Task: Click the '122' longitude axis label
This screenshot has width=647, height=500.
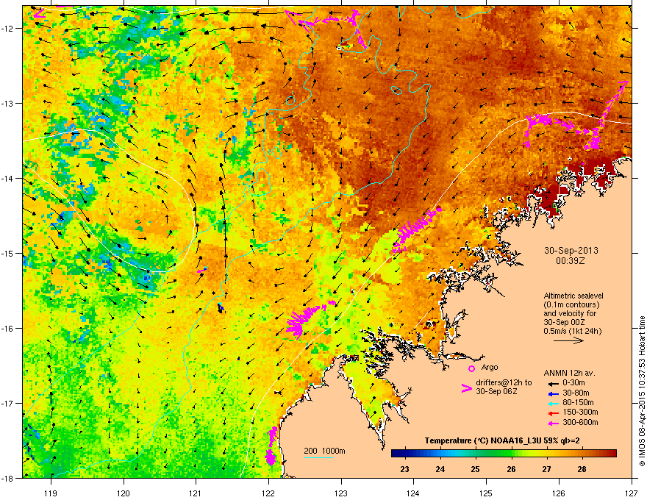Action: pos(268,493)
